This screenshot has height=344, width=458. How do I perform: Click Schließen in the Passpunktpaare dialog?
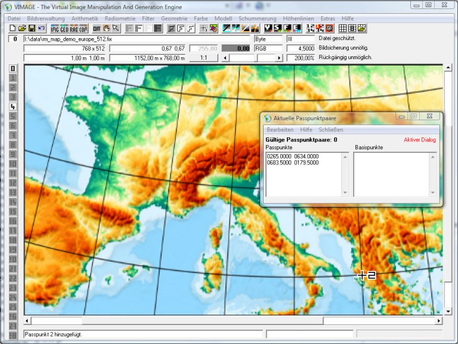[331, 130]
